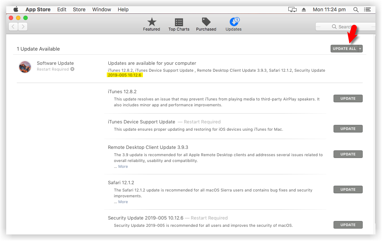The height and width of the screenshot is (241, 382).
Task: Open the Help menu
Action: 123,9
